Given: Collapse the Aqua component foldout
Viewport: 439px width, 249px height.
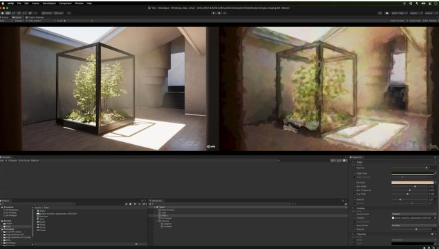Looking at the screenshot, I should click(x=353, y=162).
